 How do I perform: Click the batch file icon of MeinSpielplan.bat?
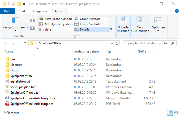click(x=7, y=87)
